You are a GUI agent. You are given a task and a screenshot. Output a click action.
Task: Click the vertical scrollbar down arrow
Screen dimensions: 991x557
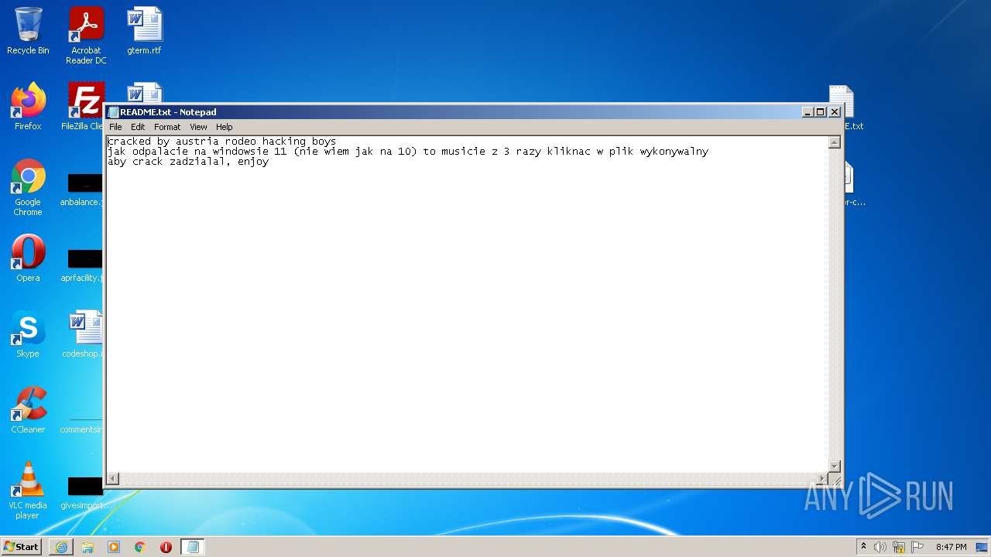835,466
